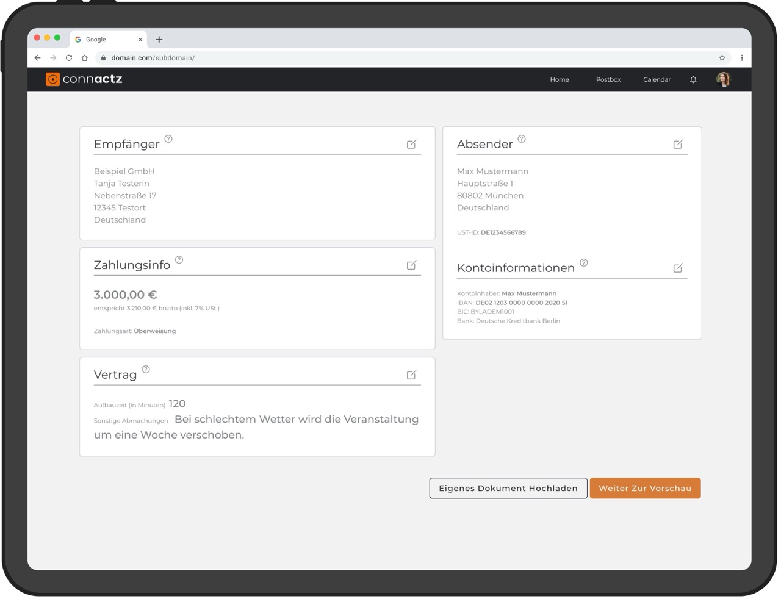Open help for Kontoinformationen section
Viewport: 781px width, 599px height.
click(x=584, y=262)
